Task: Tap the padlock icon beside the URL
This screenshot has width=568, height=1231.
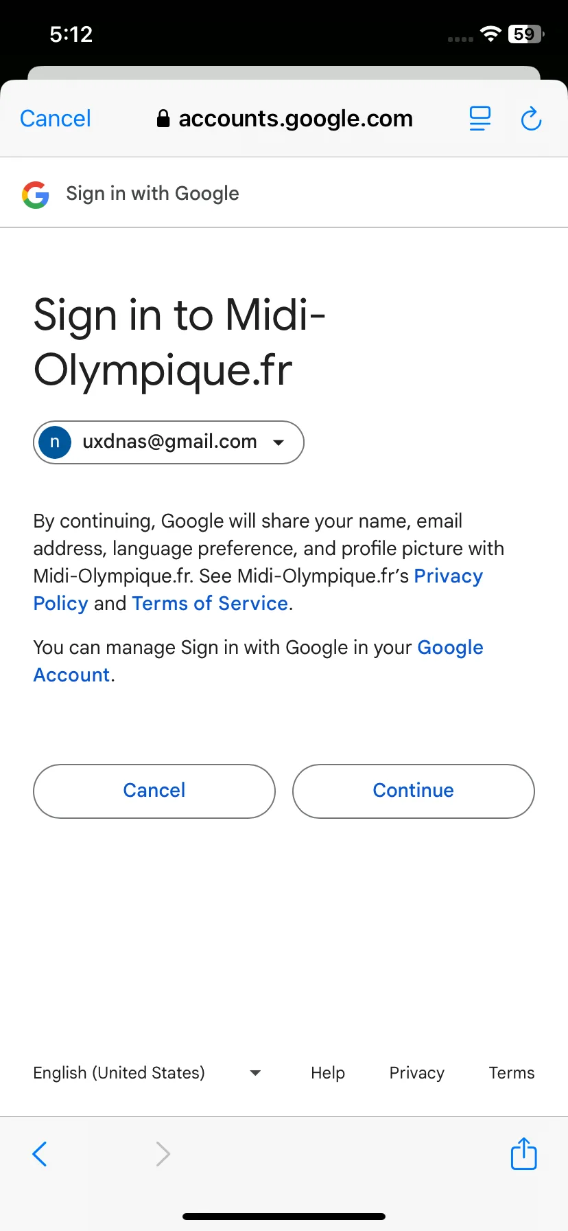Action: pyautogui.click(x=163, y=119)
